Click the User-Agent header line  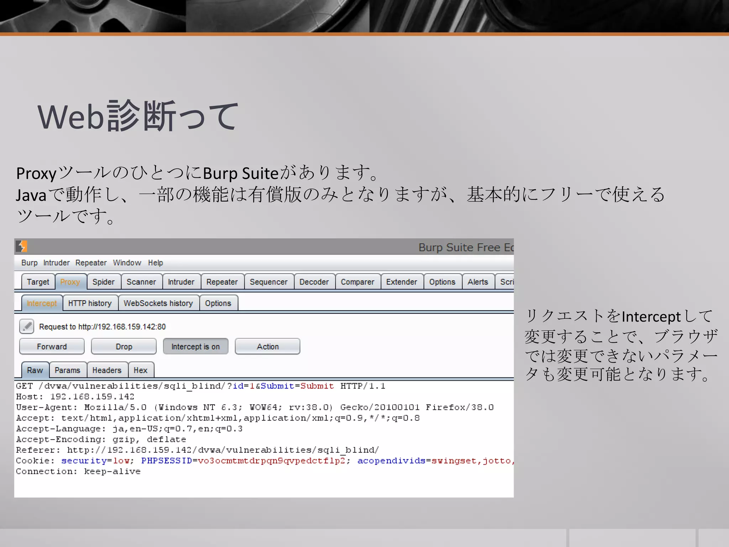[x=255, y=407]
